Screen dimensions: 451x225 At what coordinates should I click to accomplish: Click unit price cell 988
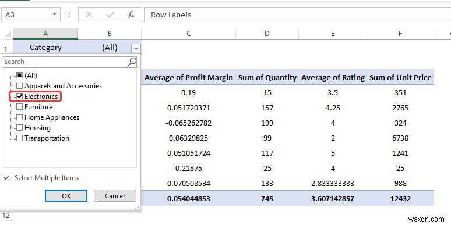pyautogui.click(x=400, y=183)
